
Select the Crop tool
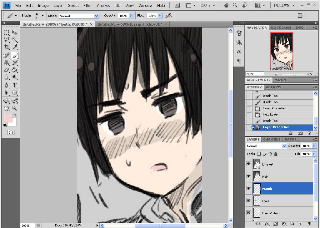(7, 47)
